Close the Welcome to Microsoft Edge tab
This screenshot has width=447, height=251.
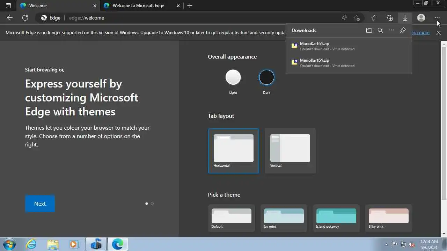pos(178,6)
